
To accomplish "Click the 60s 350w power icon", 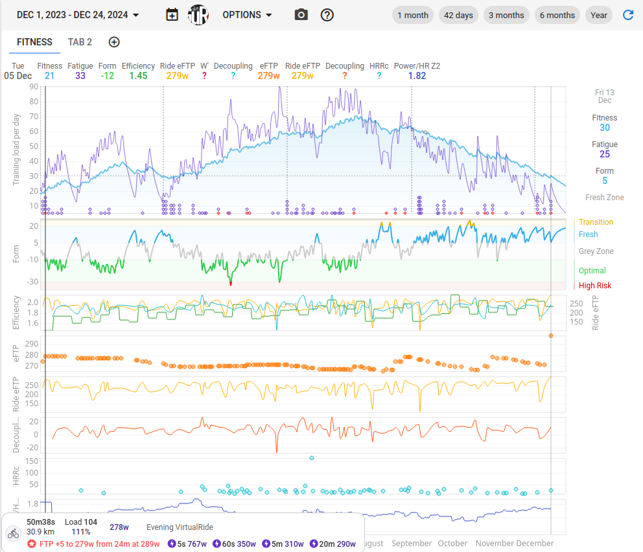I will (216, 544).
